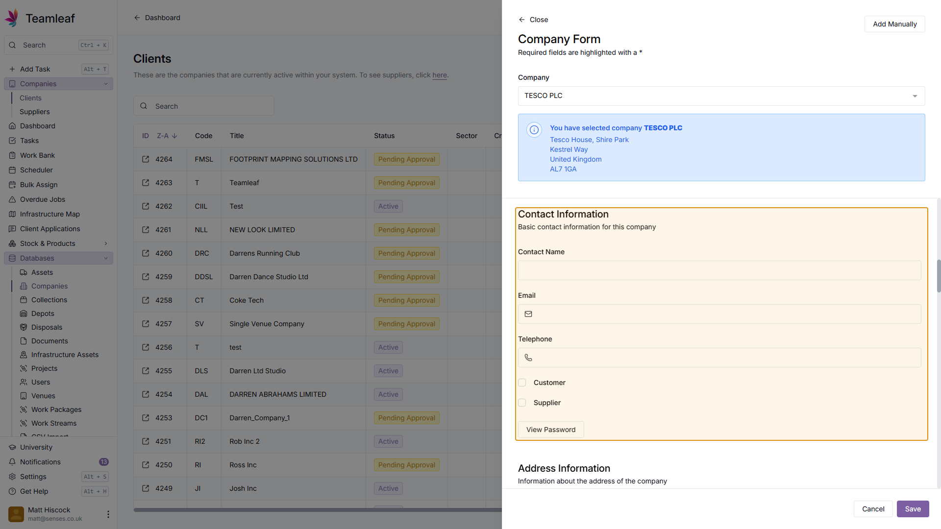Click the Notifications bell icon

click(x=12, y=462)
